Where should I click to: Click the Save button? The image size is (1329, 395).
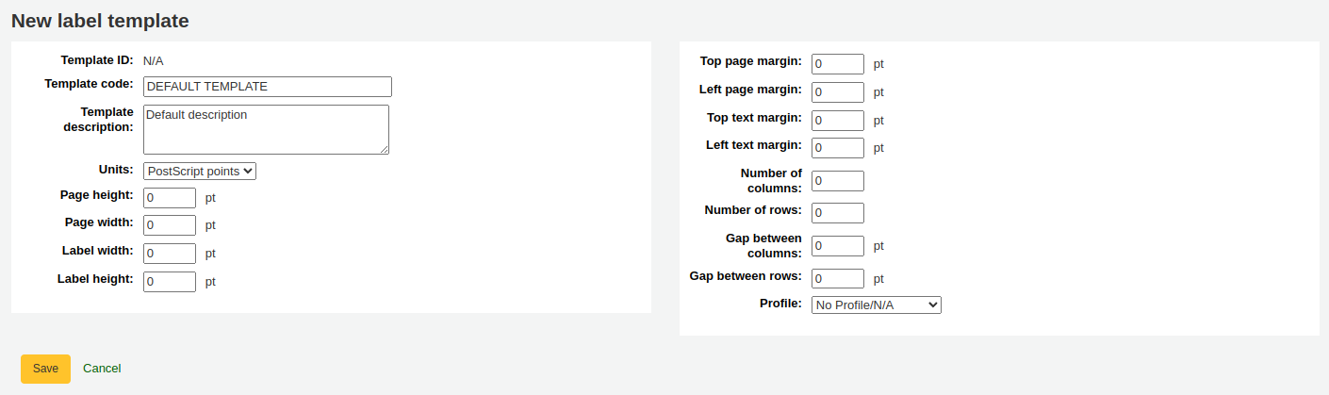[45, 369]
